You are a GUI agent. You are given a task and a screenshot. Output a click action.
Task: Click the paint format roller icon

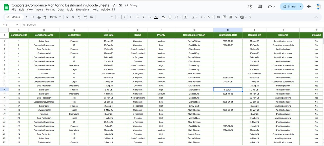click(x=45, y=17)
